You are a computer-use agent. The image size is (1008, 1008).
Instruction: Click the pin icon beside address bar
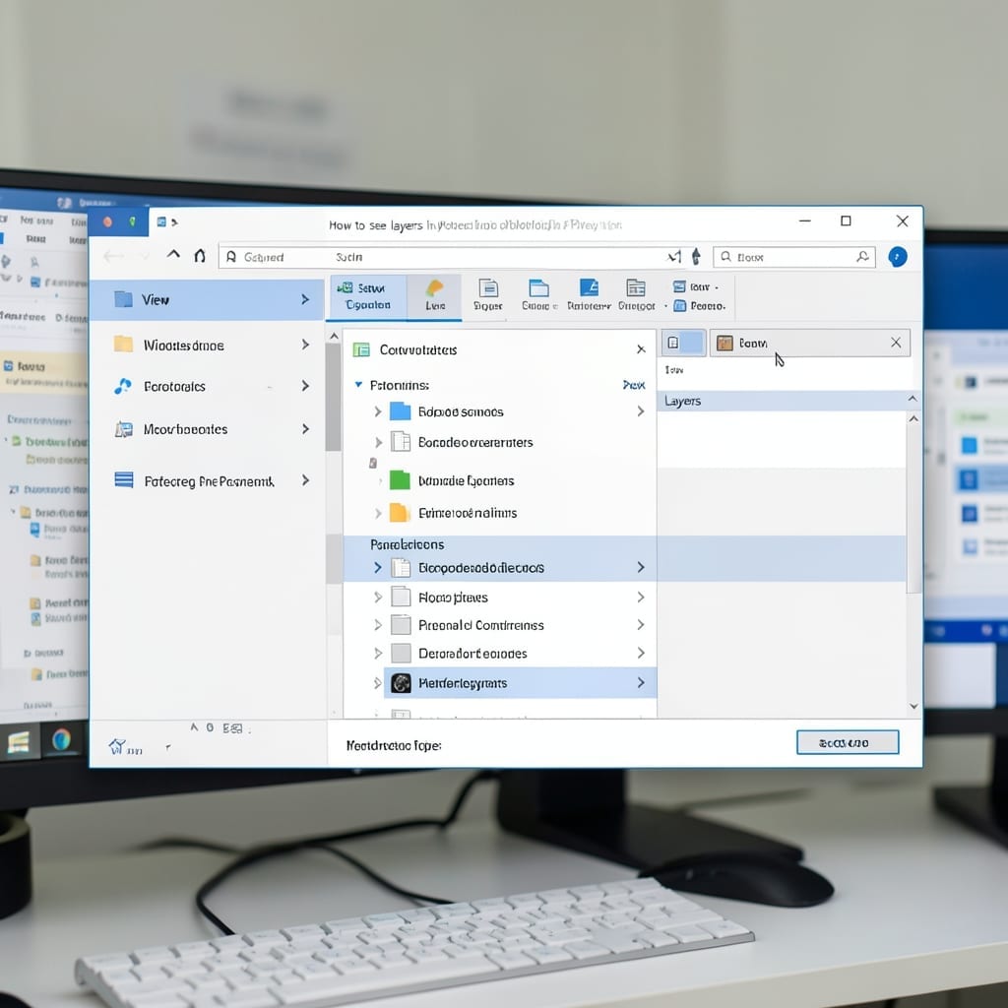696,257
